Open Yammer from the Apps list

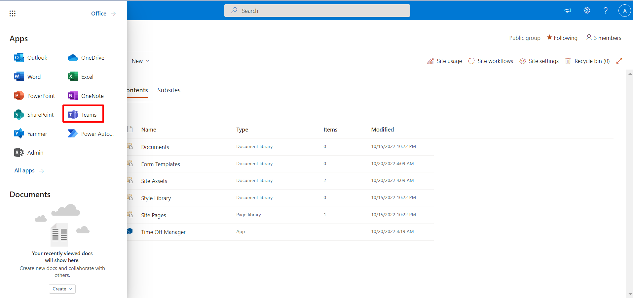click(x=30, y=134)
